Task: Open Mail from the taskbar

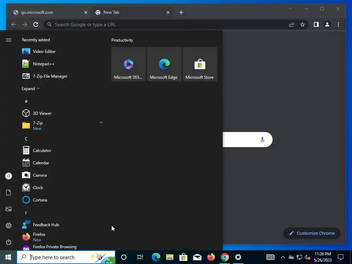Action: [x=197, y=257]
